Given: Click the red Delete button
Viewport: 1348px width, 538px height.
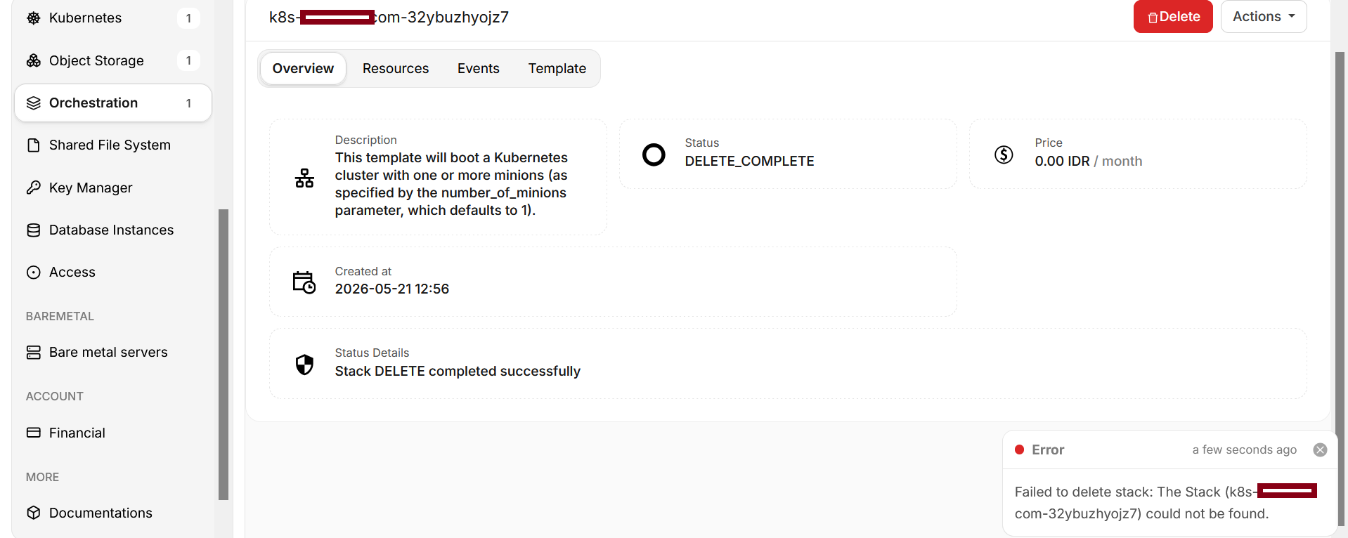Looking at the screenshot, I should [x=1173, y=16].
